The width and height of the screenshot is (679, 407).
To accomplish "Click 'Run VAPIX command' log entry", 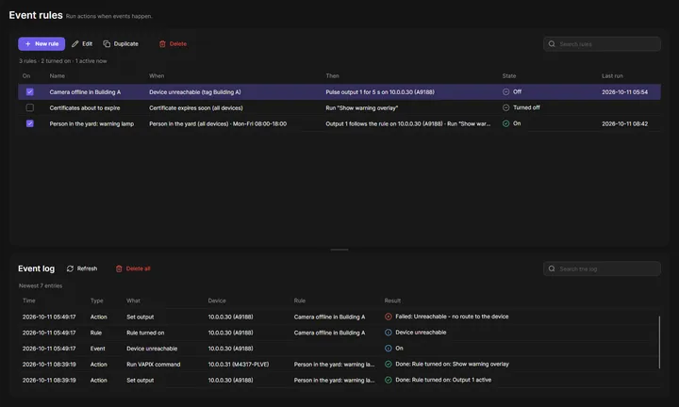I will point(154,365).
